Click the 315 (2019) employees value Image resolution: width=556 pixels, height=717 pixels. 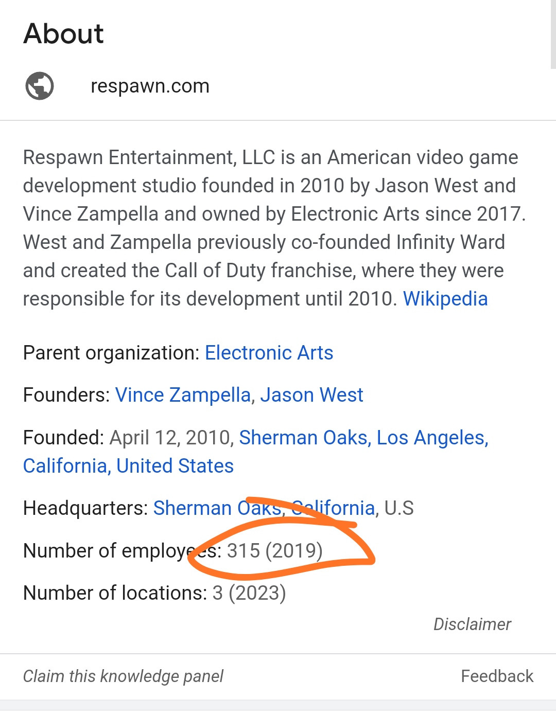[x=275, y=551]
